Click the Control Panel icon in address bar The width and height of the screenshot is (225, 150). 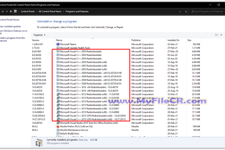point(15,11)
